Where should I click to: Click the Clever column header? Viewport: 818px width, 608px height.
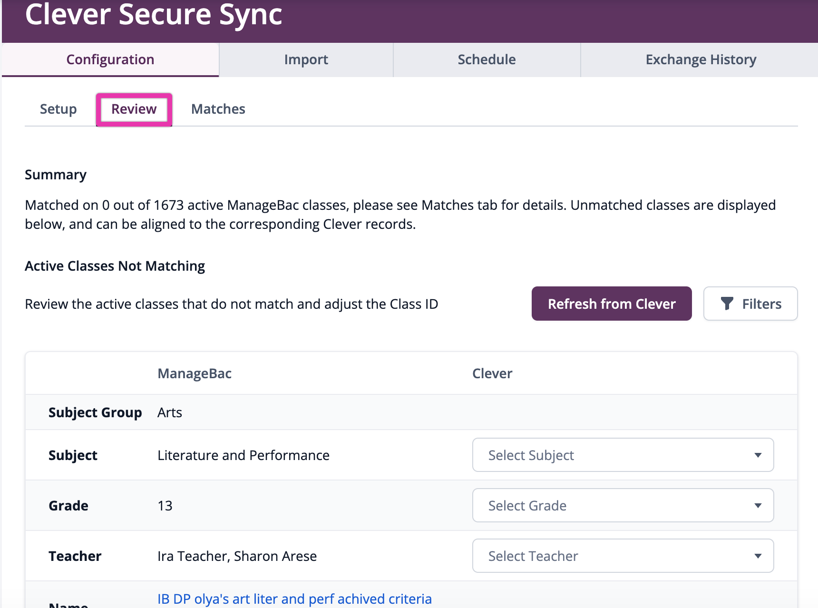(x=492, y=373)
